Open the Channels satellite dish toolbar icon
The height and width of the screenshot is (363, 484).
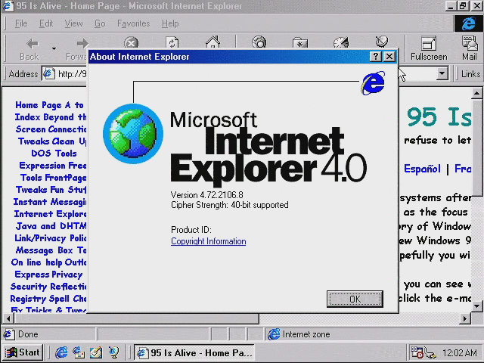coord(382,42)
